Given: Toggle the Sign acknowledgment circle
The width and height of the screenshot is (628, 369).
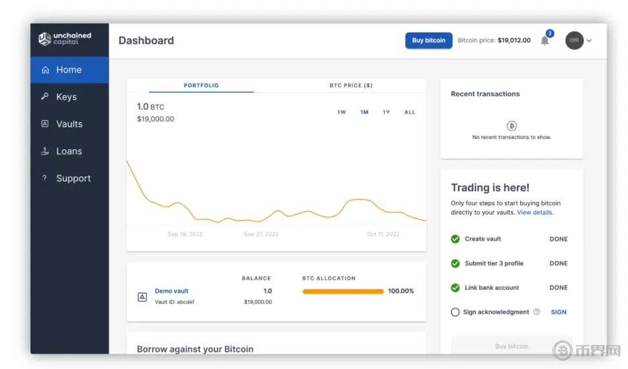Looking at the screenshot, I should pyautogui.click(x=455, y=312).
